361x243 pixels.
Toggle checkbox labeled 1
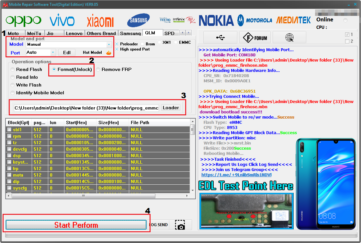click(347, 35)
